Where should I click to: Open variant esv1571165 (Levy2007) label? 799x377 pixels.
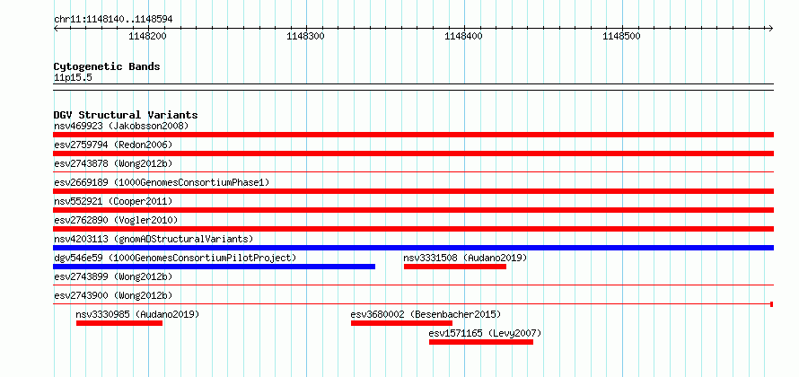click(485, 333)
